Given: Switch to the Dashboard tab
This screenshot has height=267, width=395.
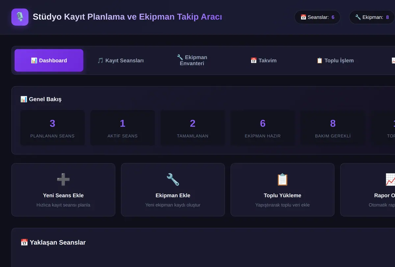Looking at the screenshot, I should [49, 60].
